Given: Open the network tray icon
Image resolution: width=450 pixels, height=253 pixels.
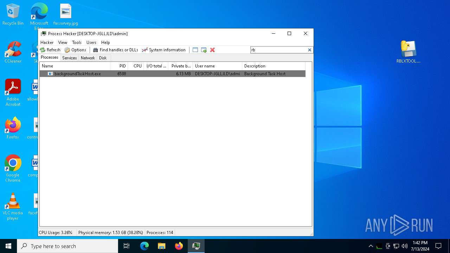Looking at the screenshot, I should [x=396, y=246].
